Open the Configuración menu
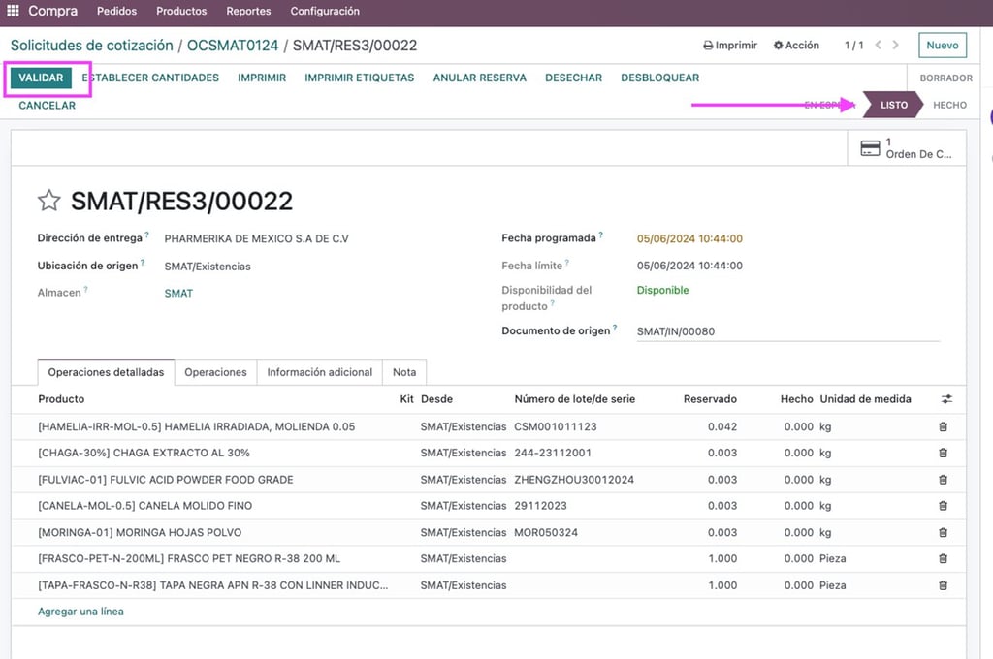 325,11
